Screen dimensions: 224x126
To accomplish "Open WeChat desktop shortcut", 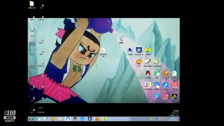I will click(x=157, y=74).
